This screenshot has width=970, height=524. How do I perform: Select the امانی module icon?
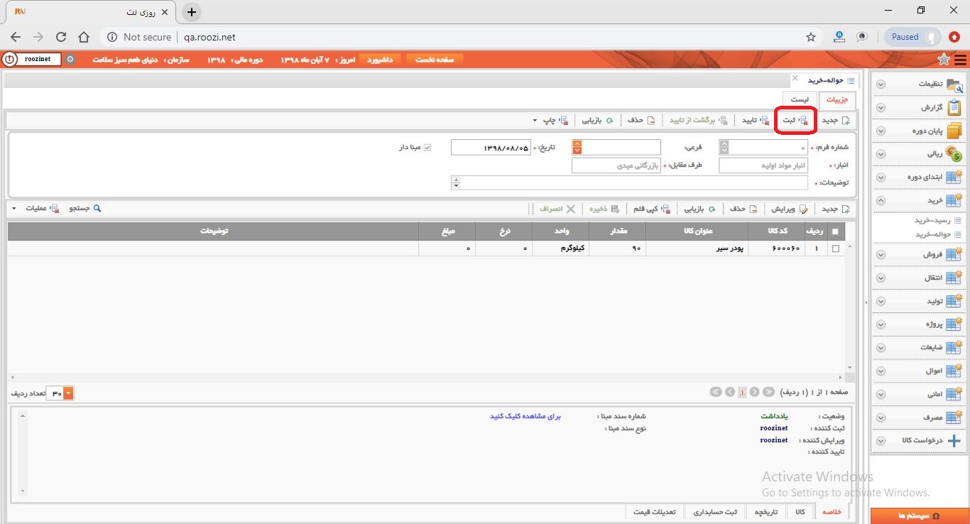[954, 394]
